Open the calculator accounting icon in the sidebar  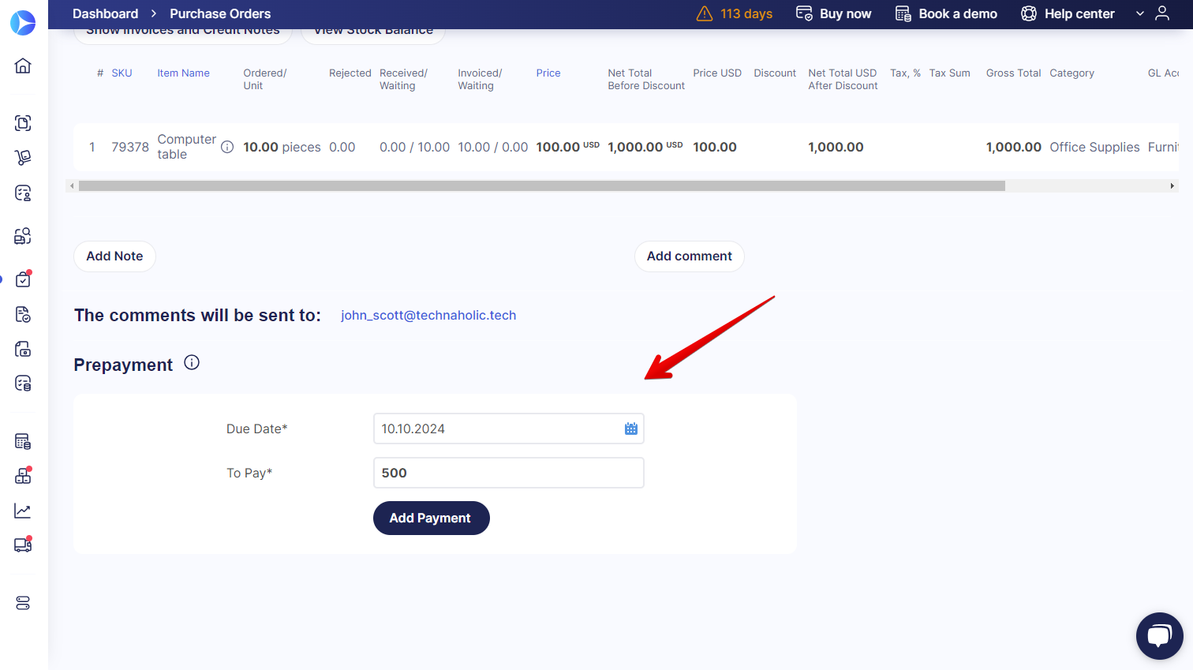[x=23, y=440]
